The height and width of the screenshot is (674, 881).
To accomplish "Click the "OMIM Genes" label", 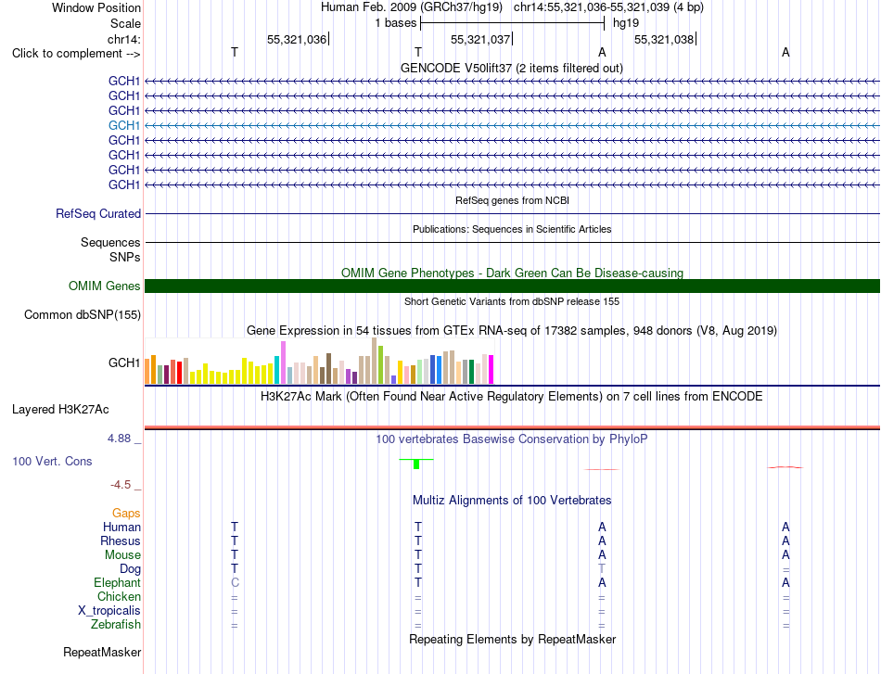I will [104, 286].
